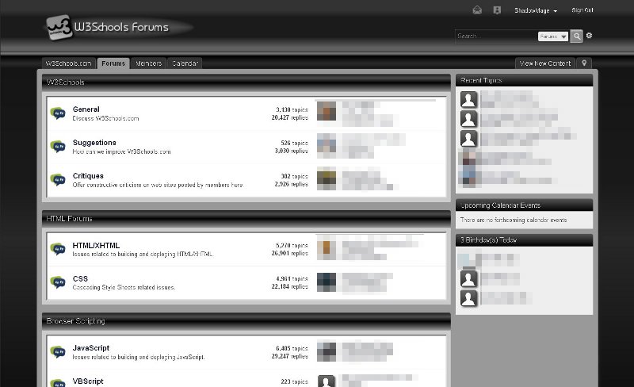Open last poster avatar in JavaScript row
This screenshot has height=387, width=634.
[x=327, y=351]
